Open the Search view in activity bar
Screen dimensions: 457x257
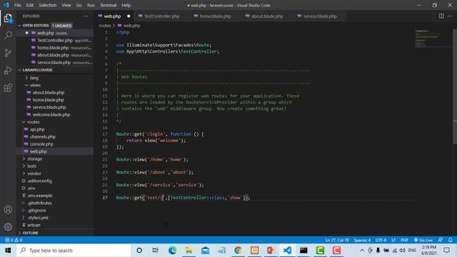[x=8, y=35]
